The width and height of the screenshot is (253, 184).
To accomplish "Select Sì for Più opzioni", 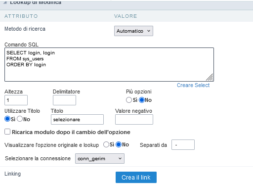I will 129,100.
